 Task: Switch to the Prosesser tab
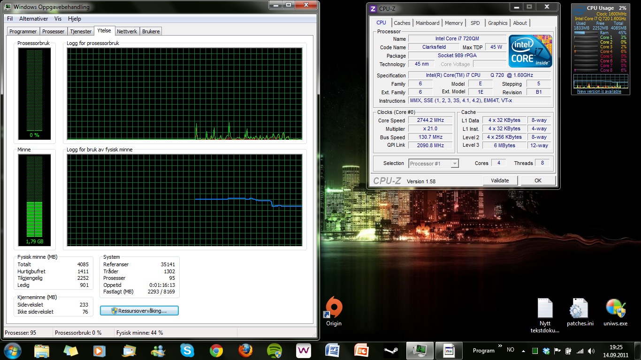coord(53,31)
